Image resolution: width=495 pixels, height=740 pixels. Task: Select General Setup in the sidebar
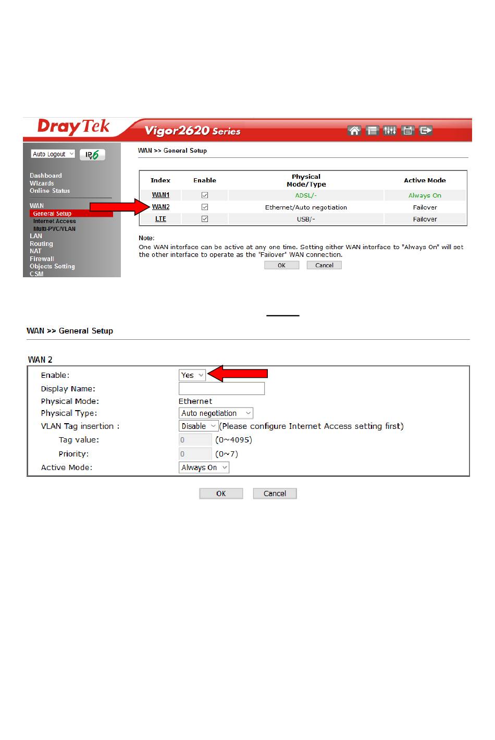pyautogui.click(x=52, y=214)
